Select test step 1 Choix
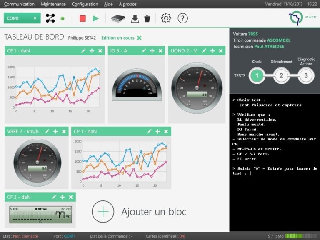This screenshot has height=240, width=320. (x=257, y=76)
